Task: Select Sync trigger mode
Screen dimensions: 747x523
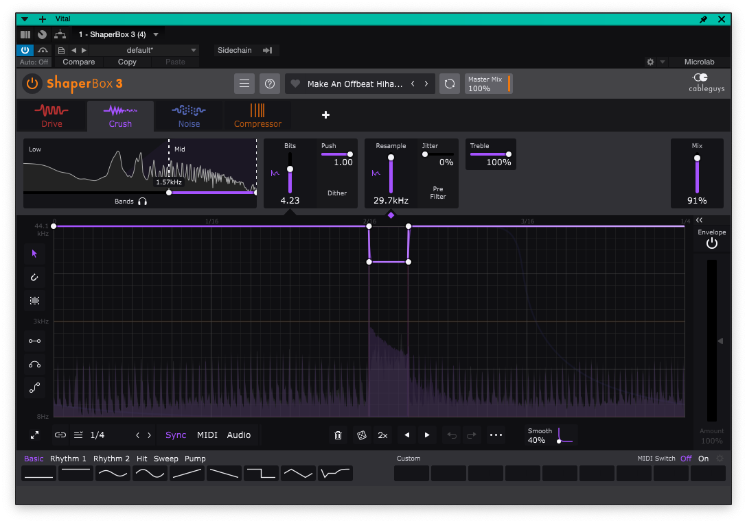Action: tap(176, 435)
